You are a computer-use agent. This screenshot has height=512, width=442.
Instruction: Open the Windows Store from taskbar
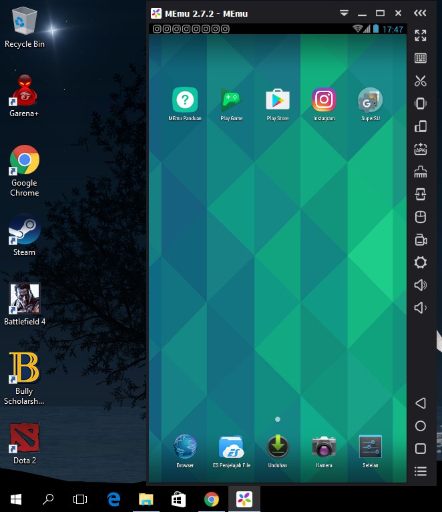(179, 499)
